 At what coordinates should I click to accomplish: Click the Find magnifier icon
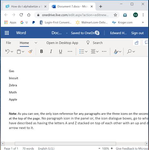[129, 52]
